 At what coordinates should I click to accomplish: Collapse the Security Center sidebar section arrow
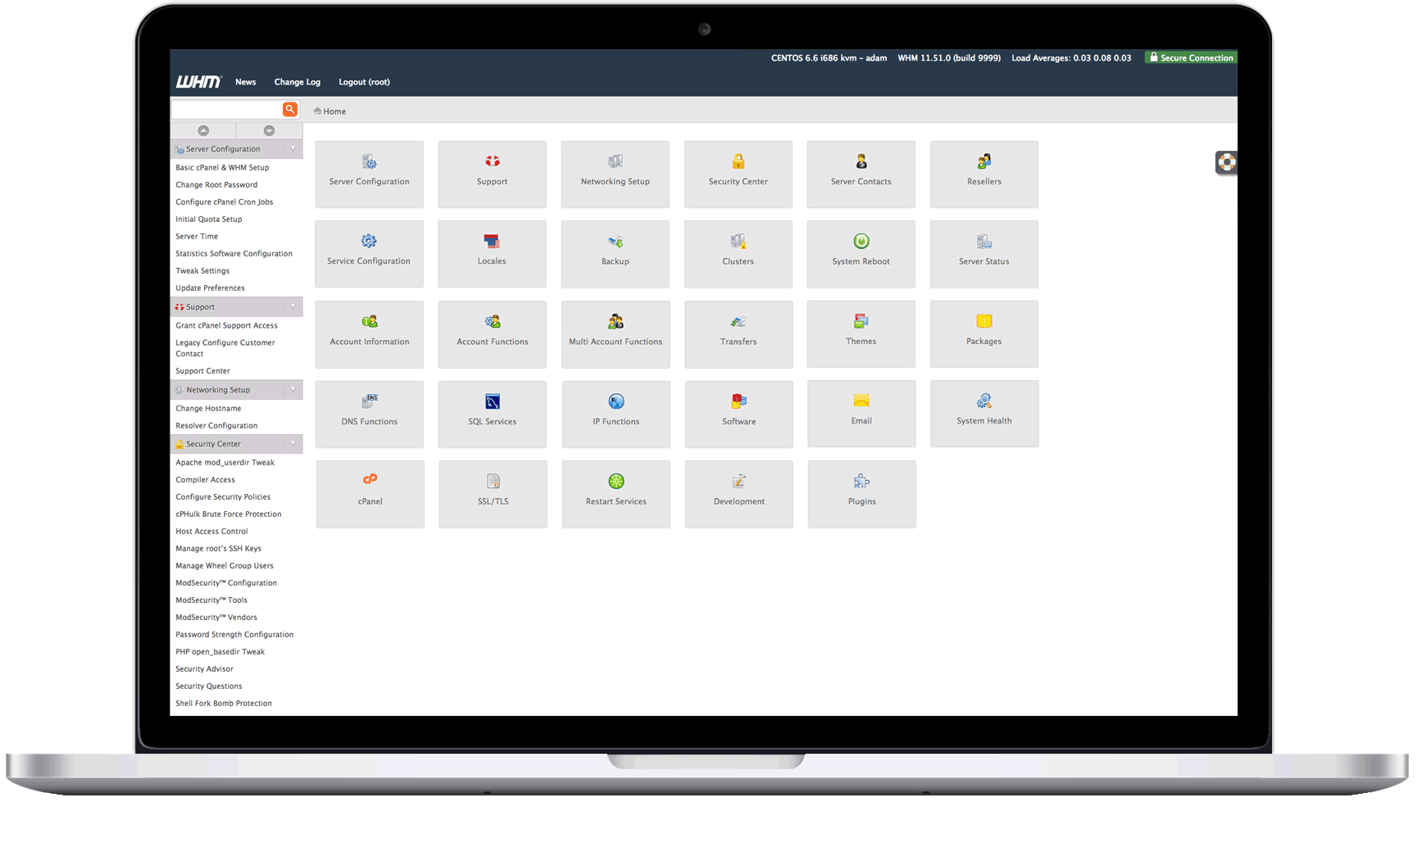click(x=293, y=444)
